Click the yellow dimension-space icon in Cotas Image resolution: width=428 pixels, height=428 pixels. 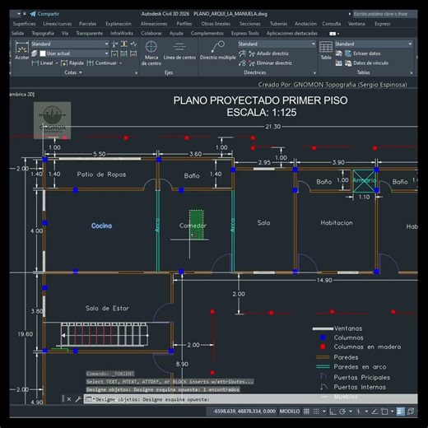(124, 44)
